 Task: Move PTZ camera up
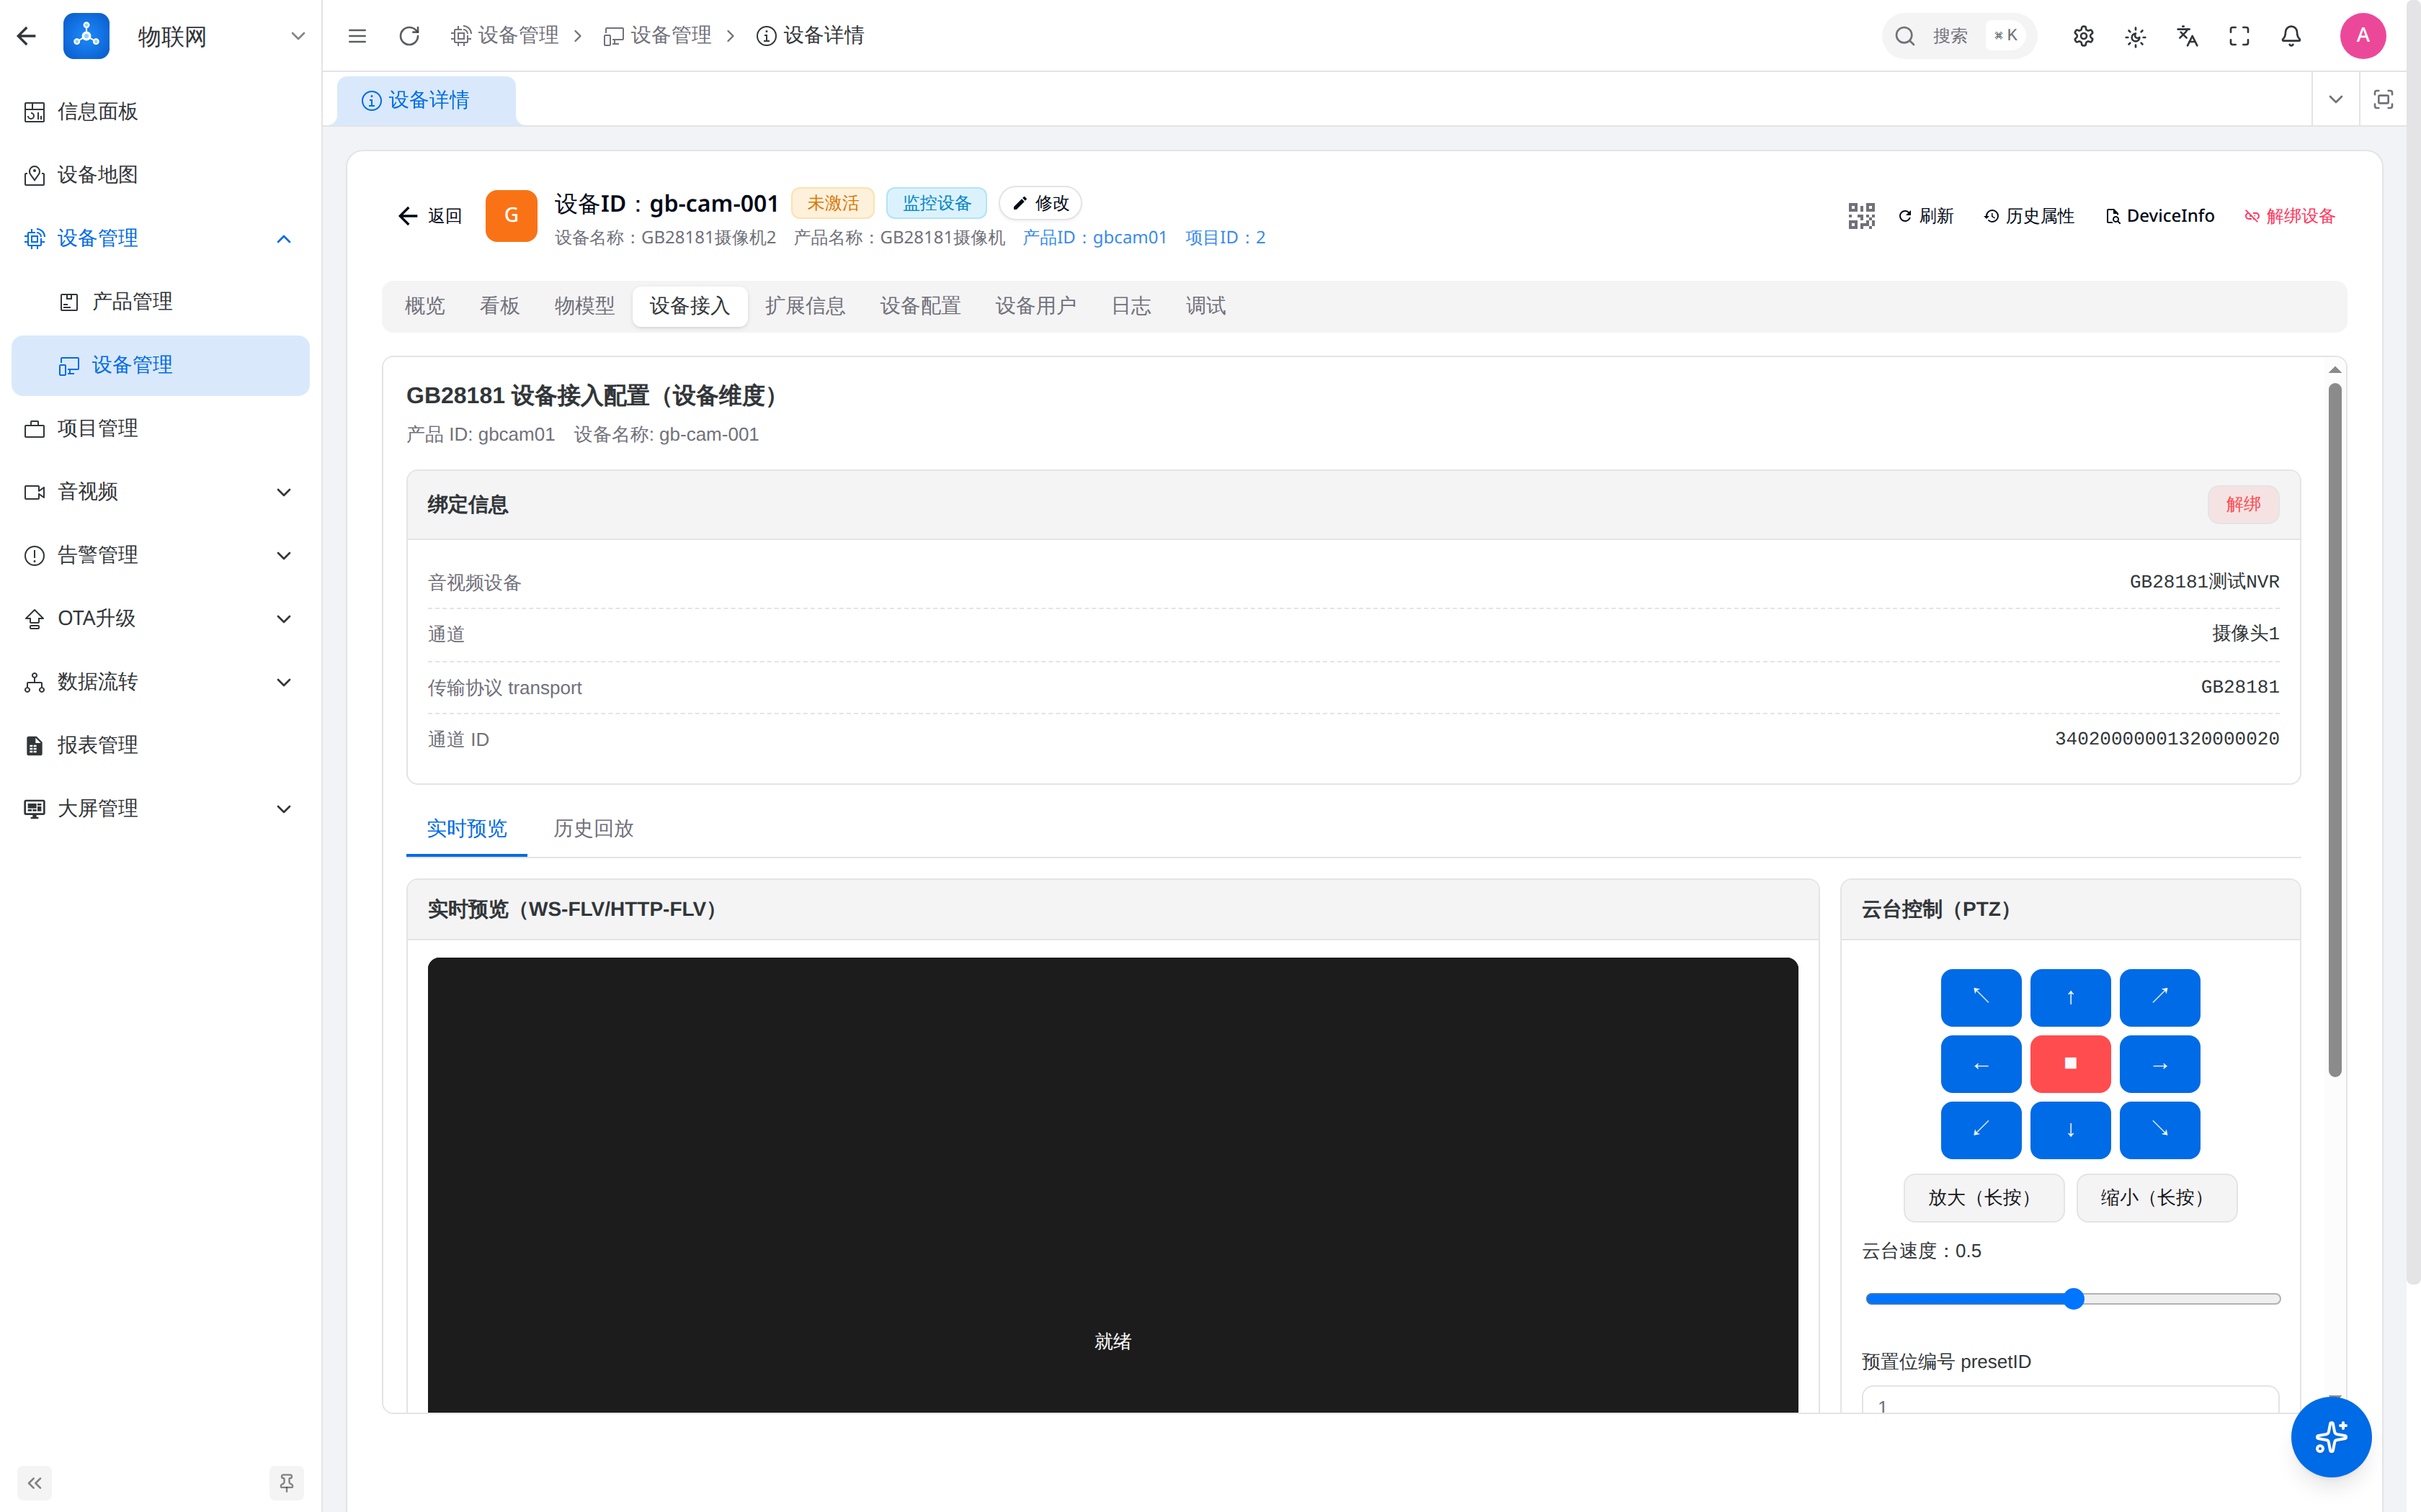click(2071, 997)
